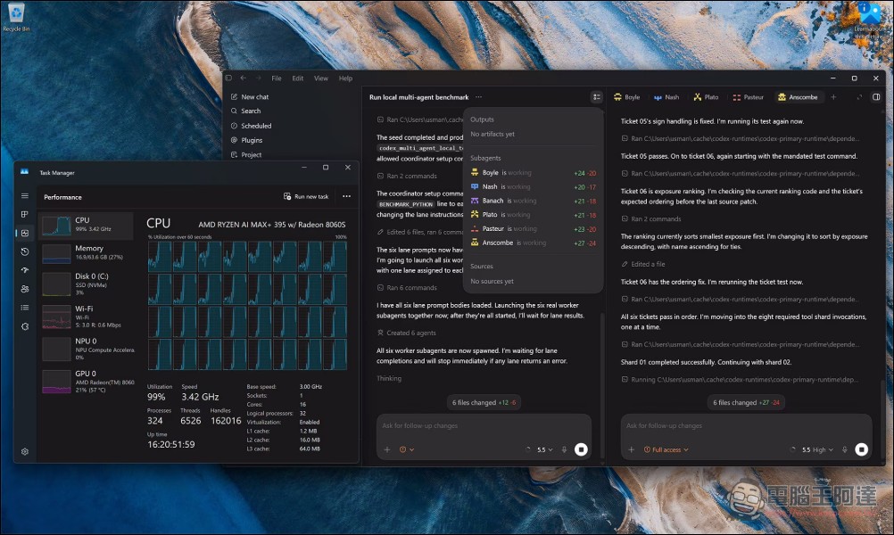The height and width of the screenshot is (535, 894).
Task: Open the Processes page in Task Manager
Action: (x=24, y=214)
